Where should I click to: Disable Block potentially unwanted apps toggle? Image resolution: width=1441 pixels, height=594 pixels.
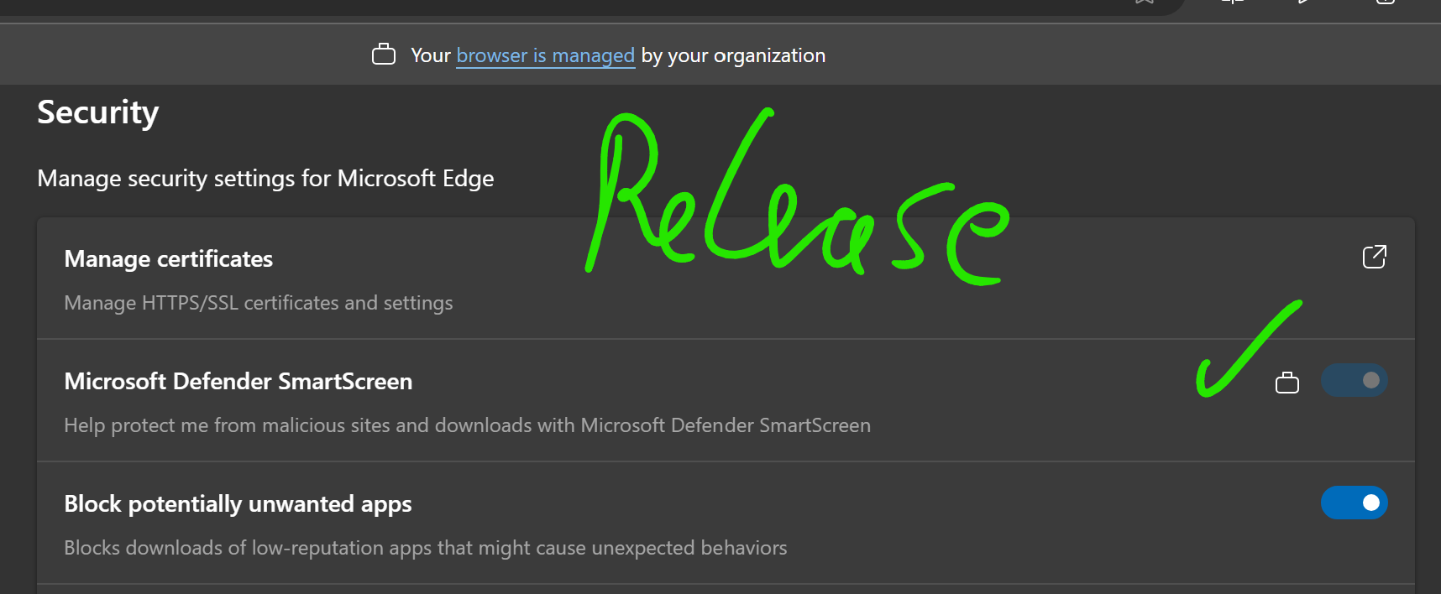(x=1354, y=503)
